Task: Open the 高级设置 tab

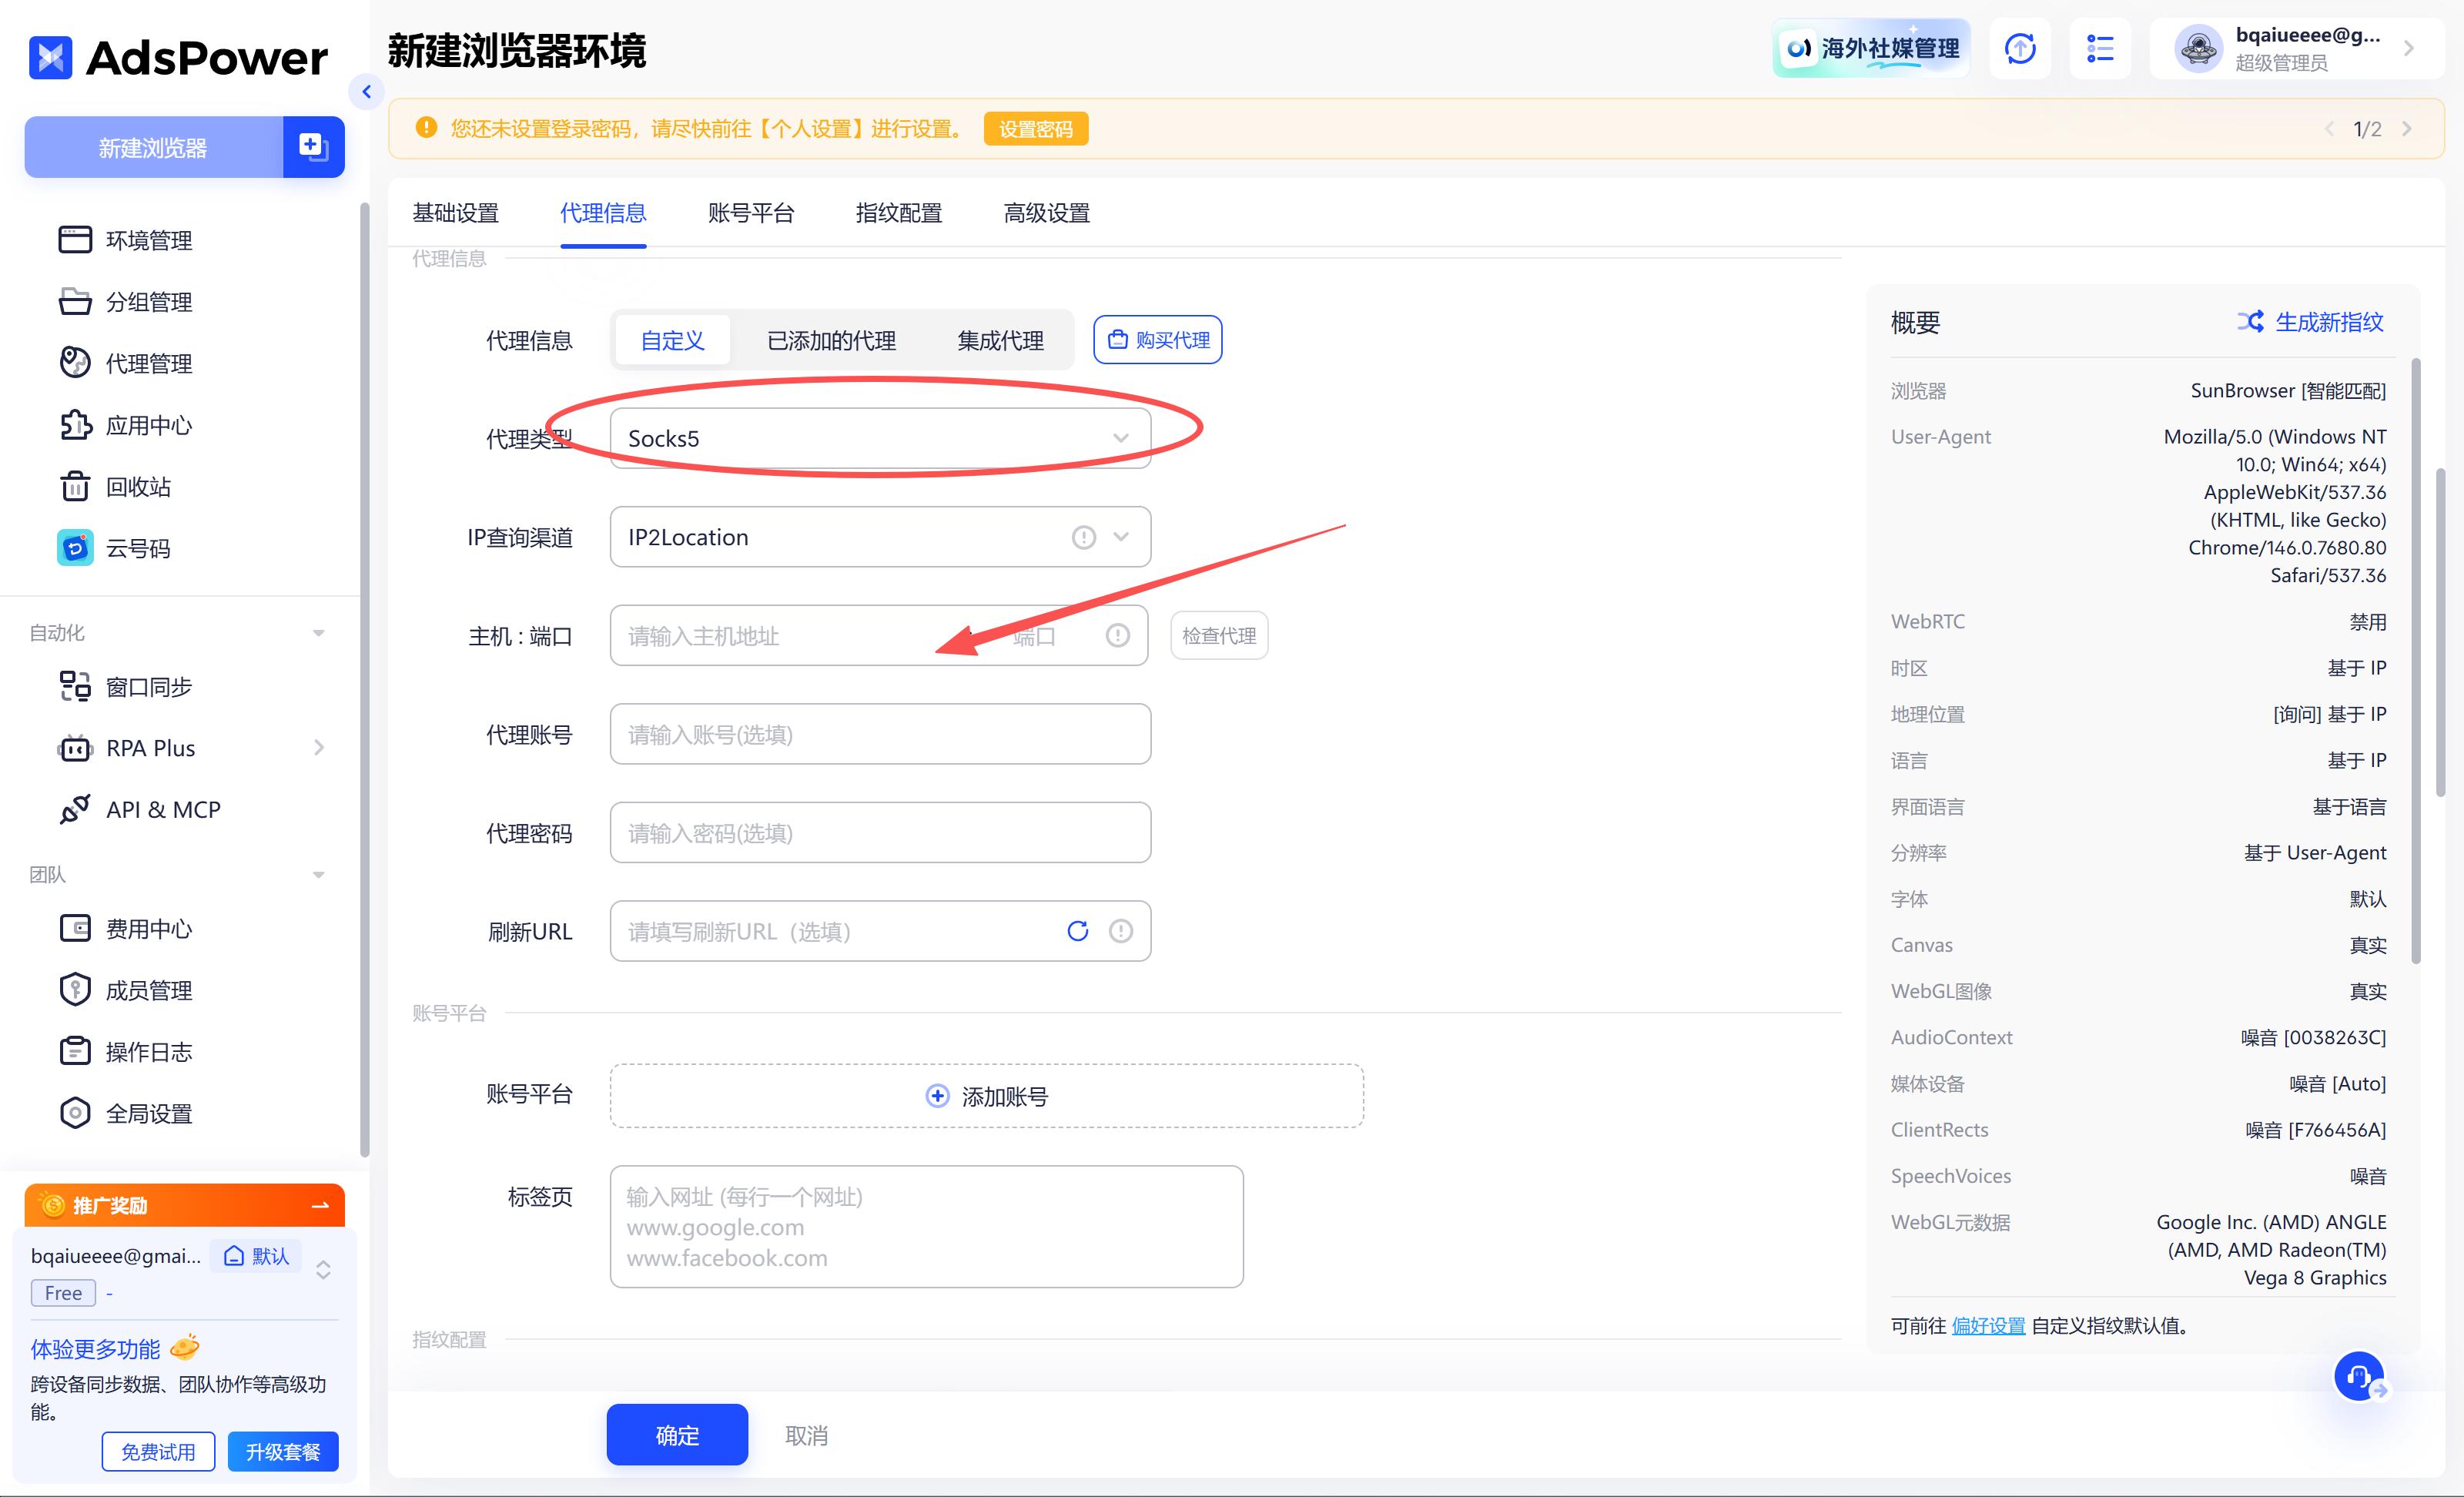Action: tap(1046, 213)
